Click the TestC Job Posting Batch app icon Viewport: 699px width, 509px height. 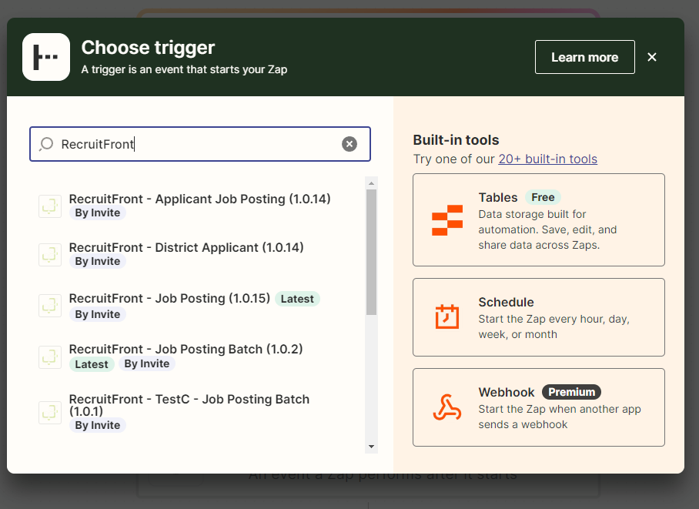pos(50,413)
